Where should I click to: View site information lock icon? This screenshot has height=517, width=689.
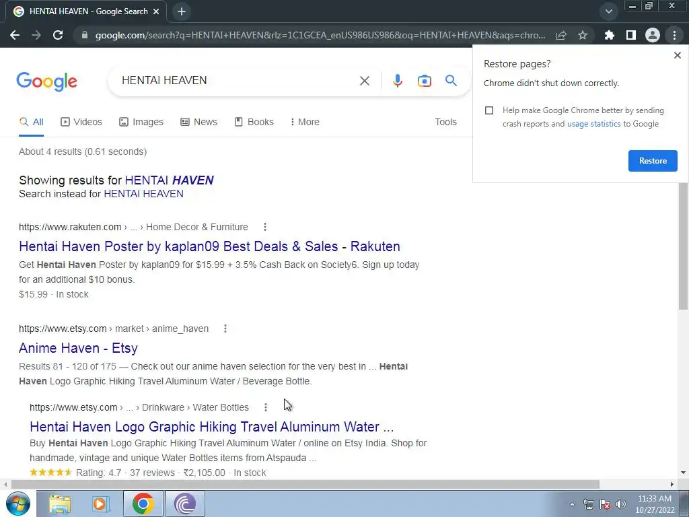tap(84, 35)
